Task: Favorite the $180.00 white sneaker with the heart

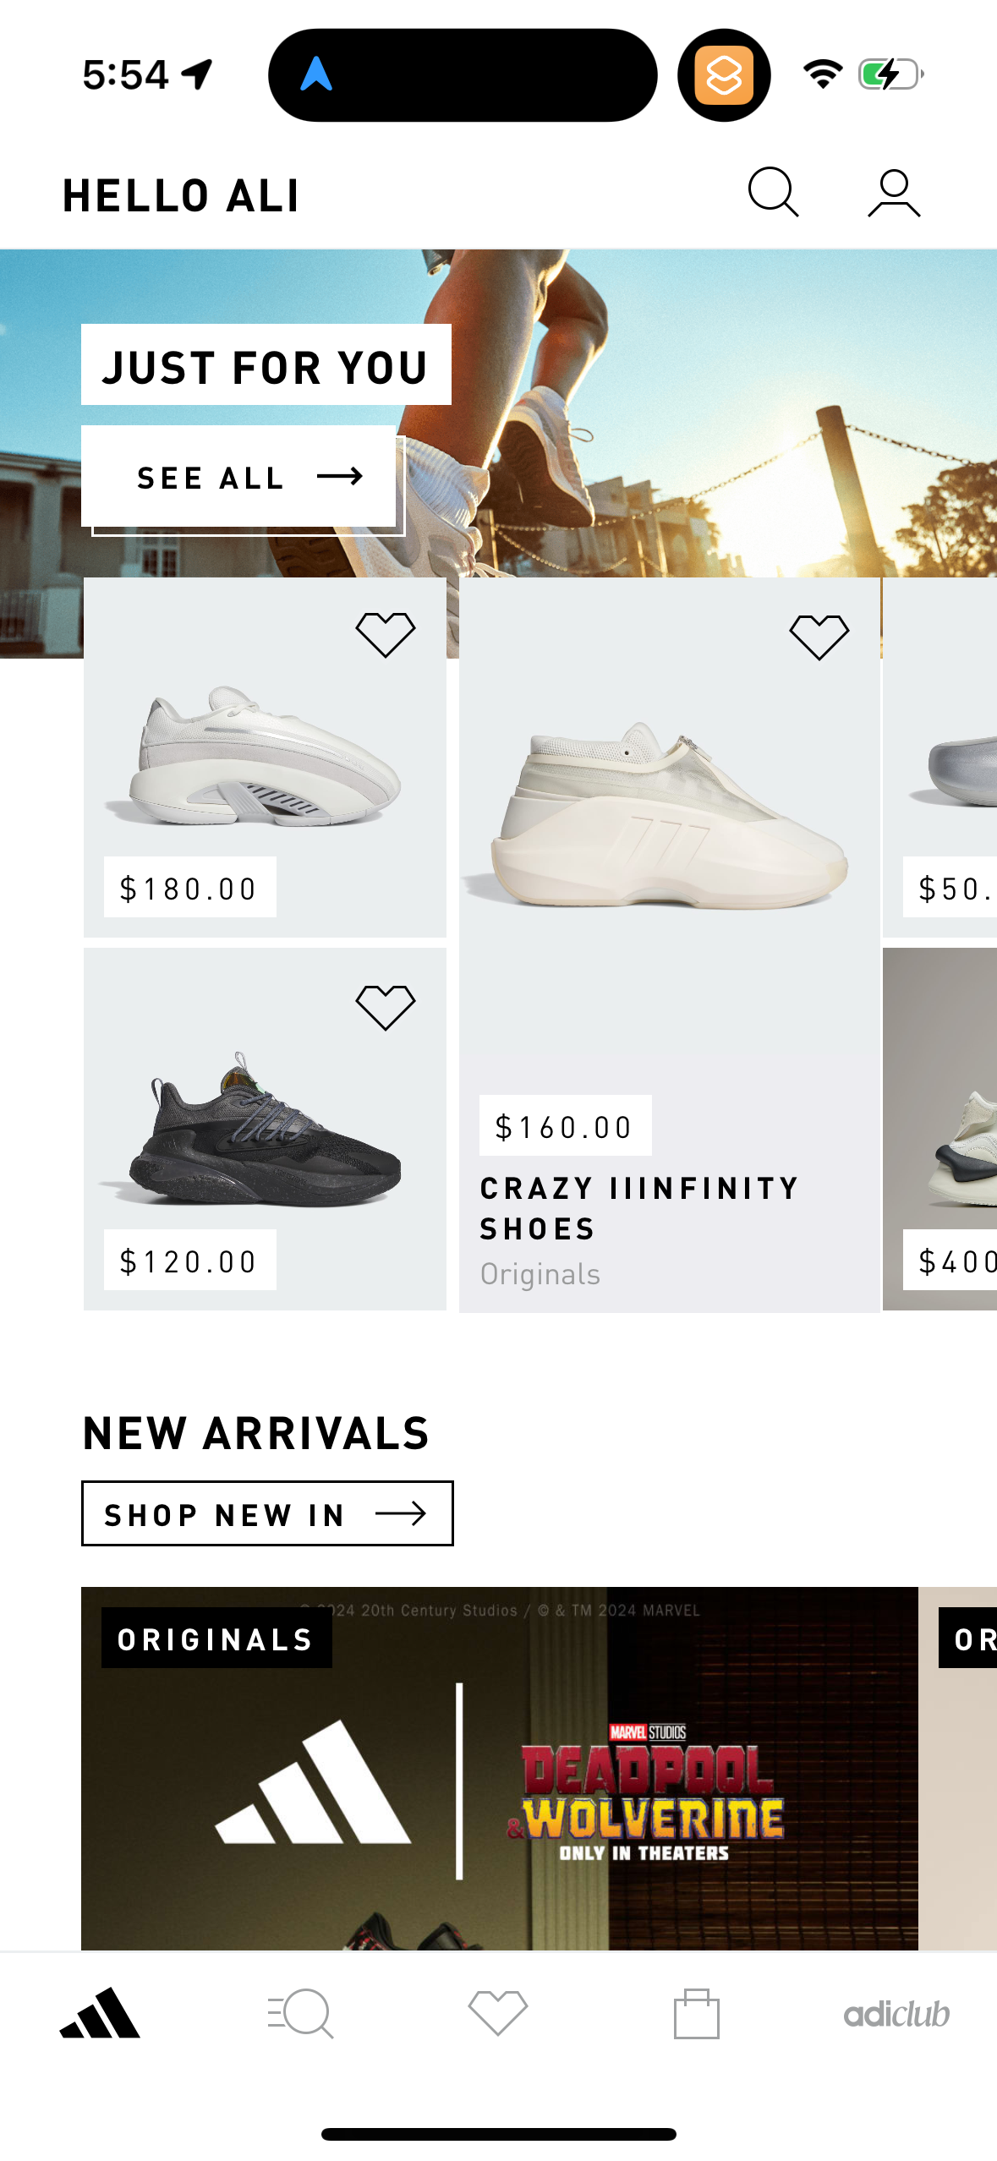Action: coord(386,631)
